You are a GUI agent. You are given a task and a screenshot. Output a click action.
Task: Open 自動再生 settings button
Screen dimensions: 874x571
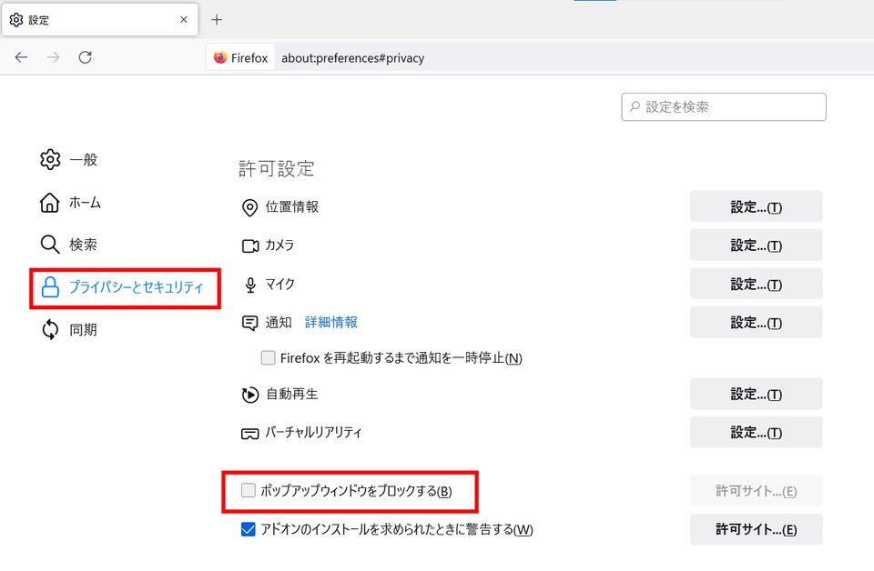[756, 394]
